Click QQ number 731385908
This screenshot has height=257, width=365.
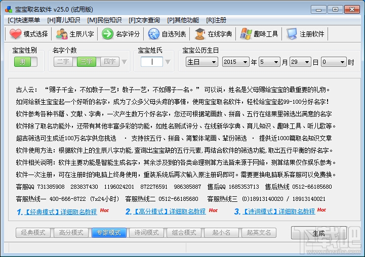[x=51, y=187]
